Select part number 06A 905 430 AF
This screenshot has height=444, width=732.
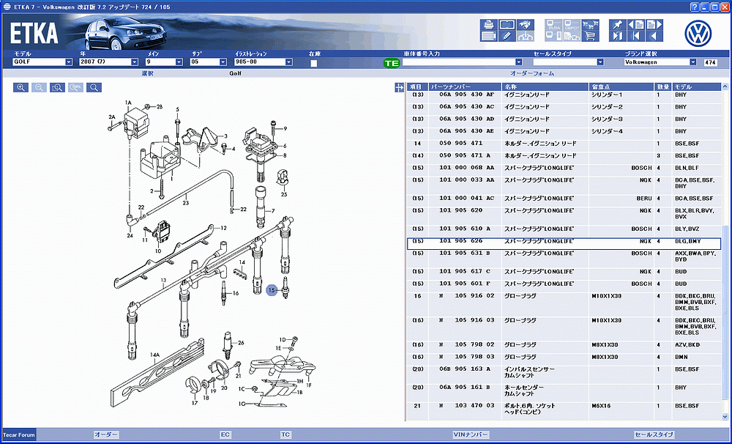pos(467,95)
